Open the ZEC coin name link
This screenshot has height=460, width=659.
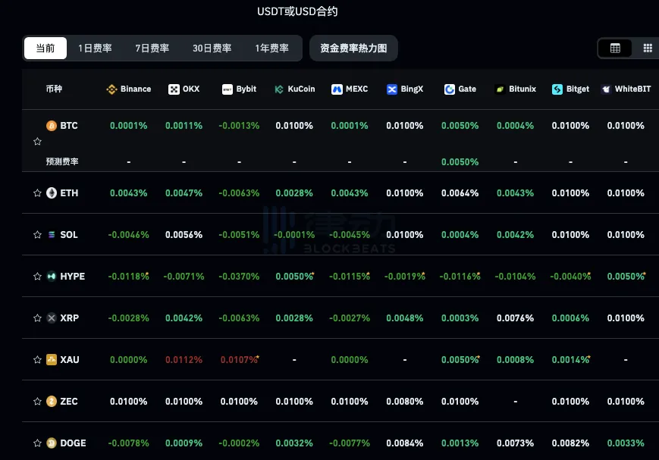pos(69,401)
